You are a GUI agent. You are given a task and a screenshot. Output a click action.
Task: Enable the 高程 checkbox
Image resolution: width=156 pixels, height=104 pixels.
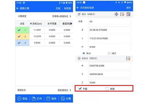click(107, 89)
